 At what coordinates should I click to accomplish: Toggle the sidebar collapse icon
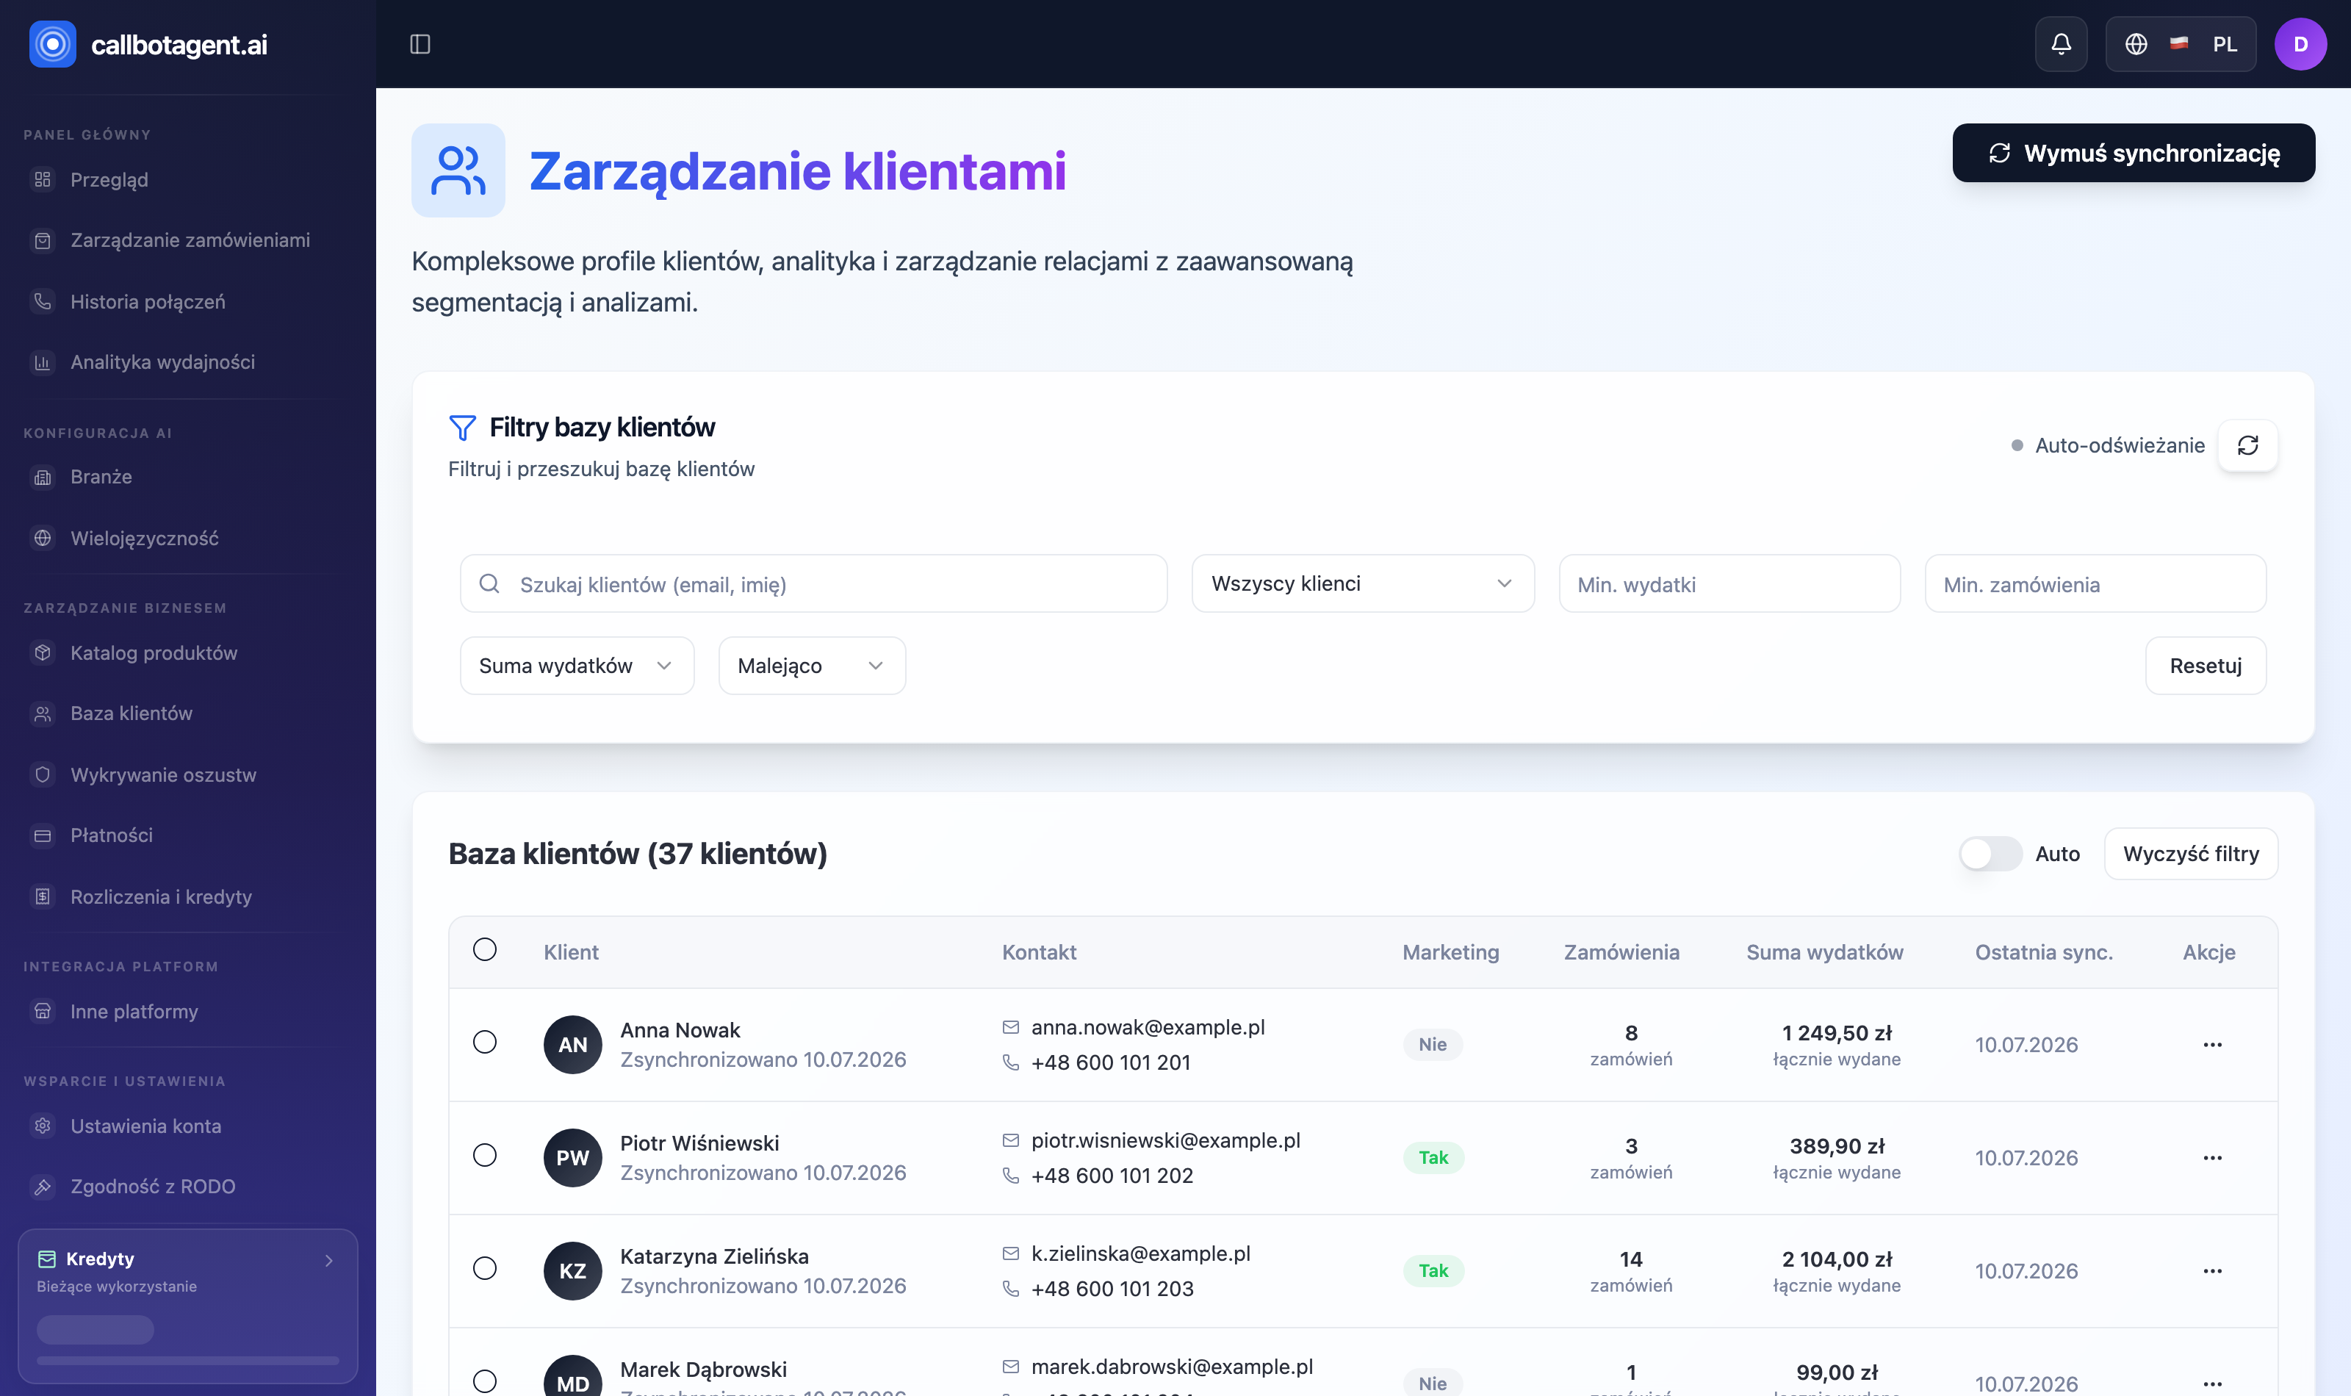point(420,44)
